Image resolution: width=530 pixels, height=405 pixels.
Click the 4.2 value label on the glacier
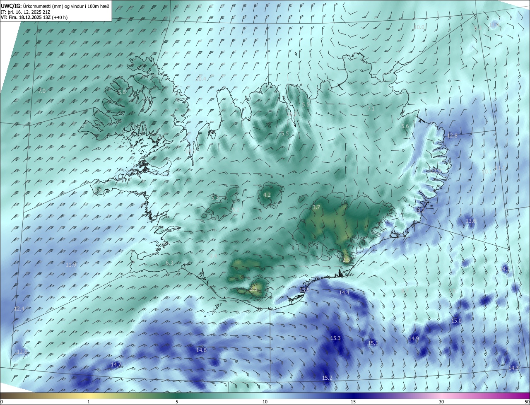pos(267,195)
